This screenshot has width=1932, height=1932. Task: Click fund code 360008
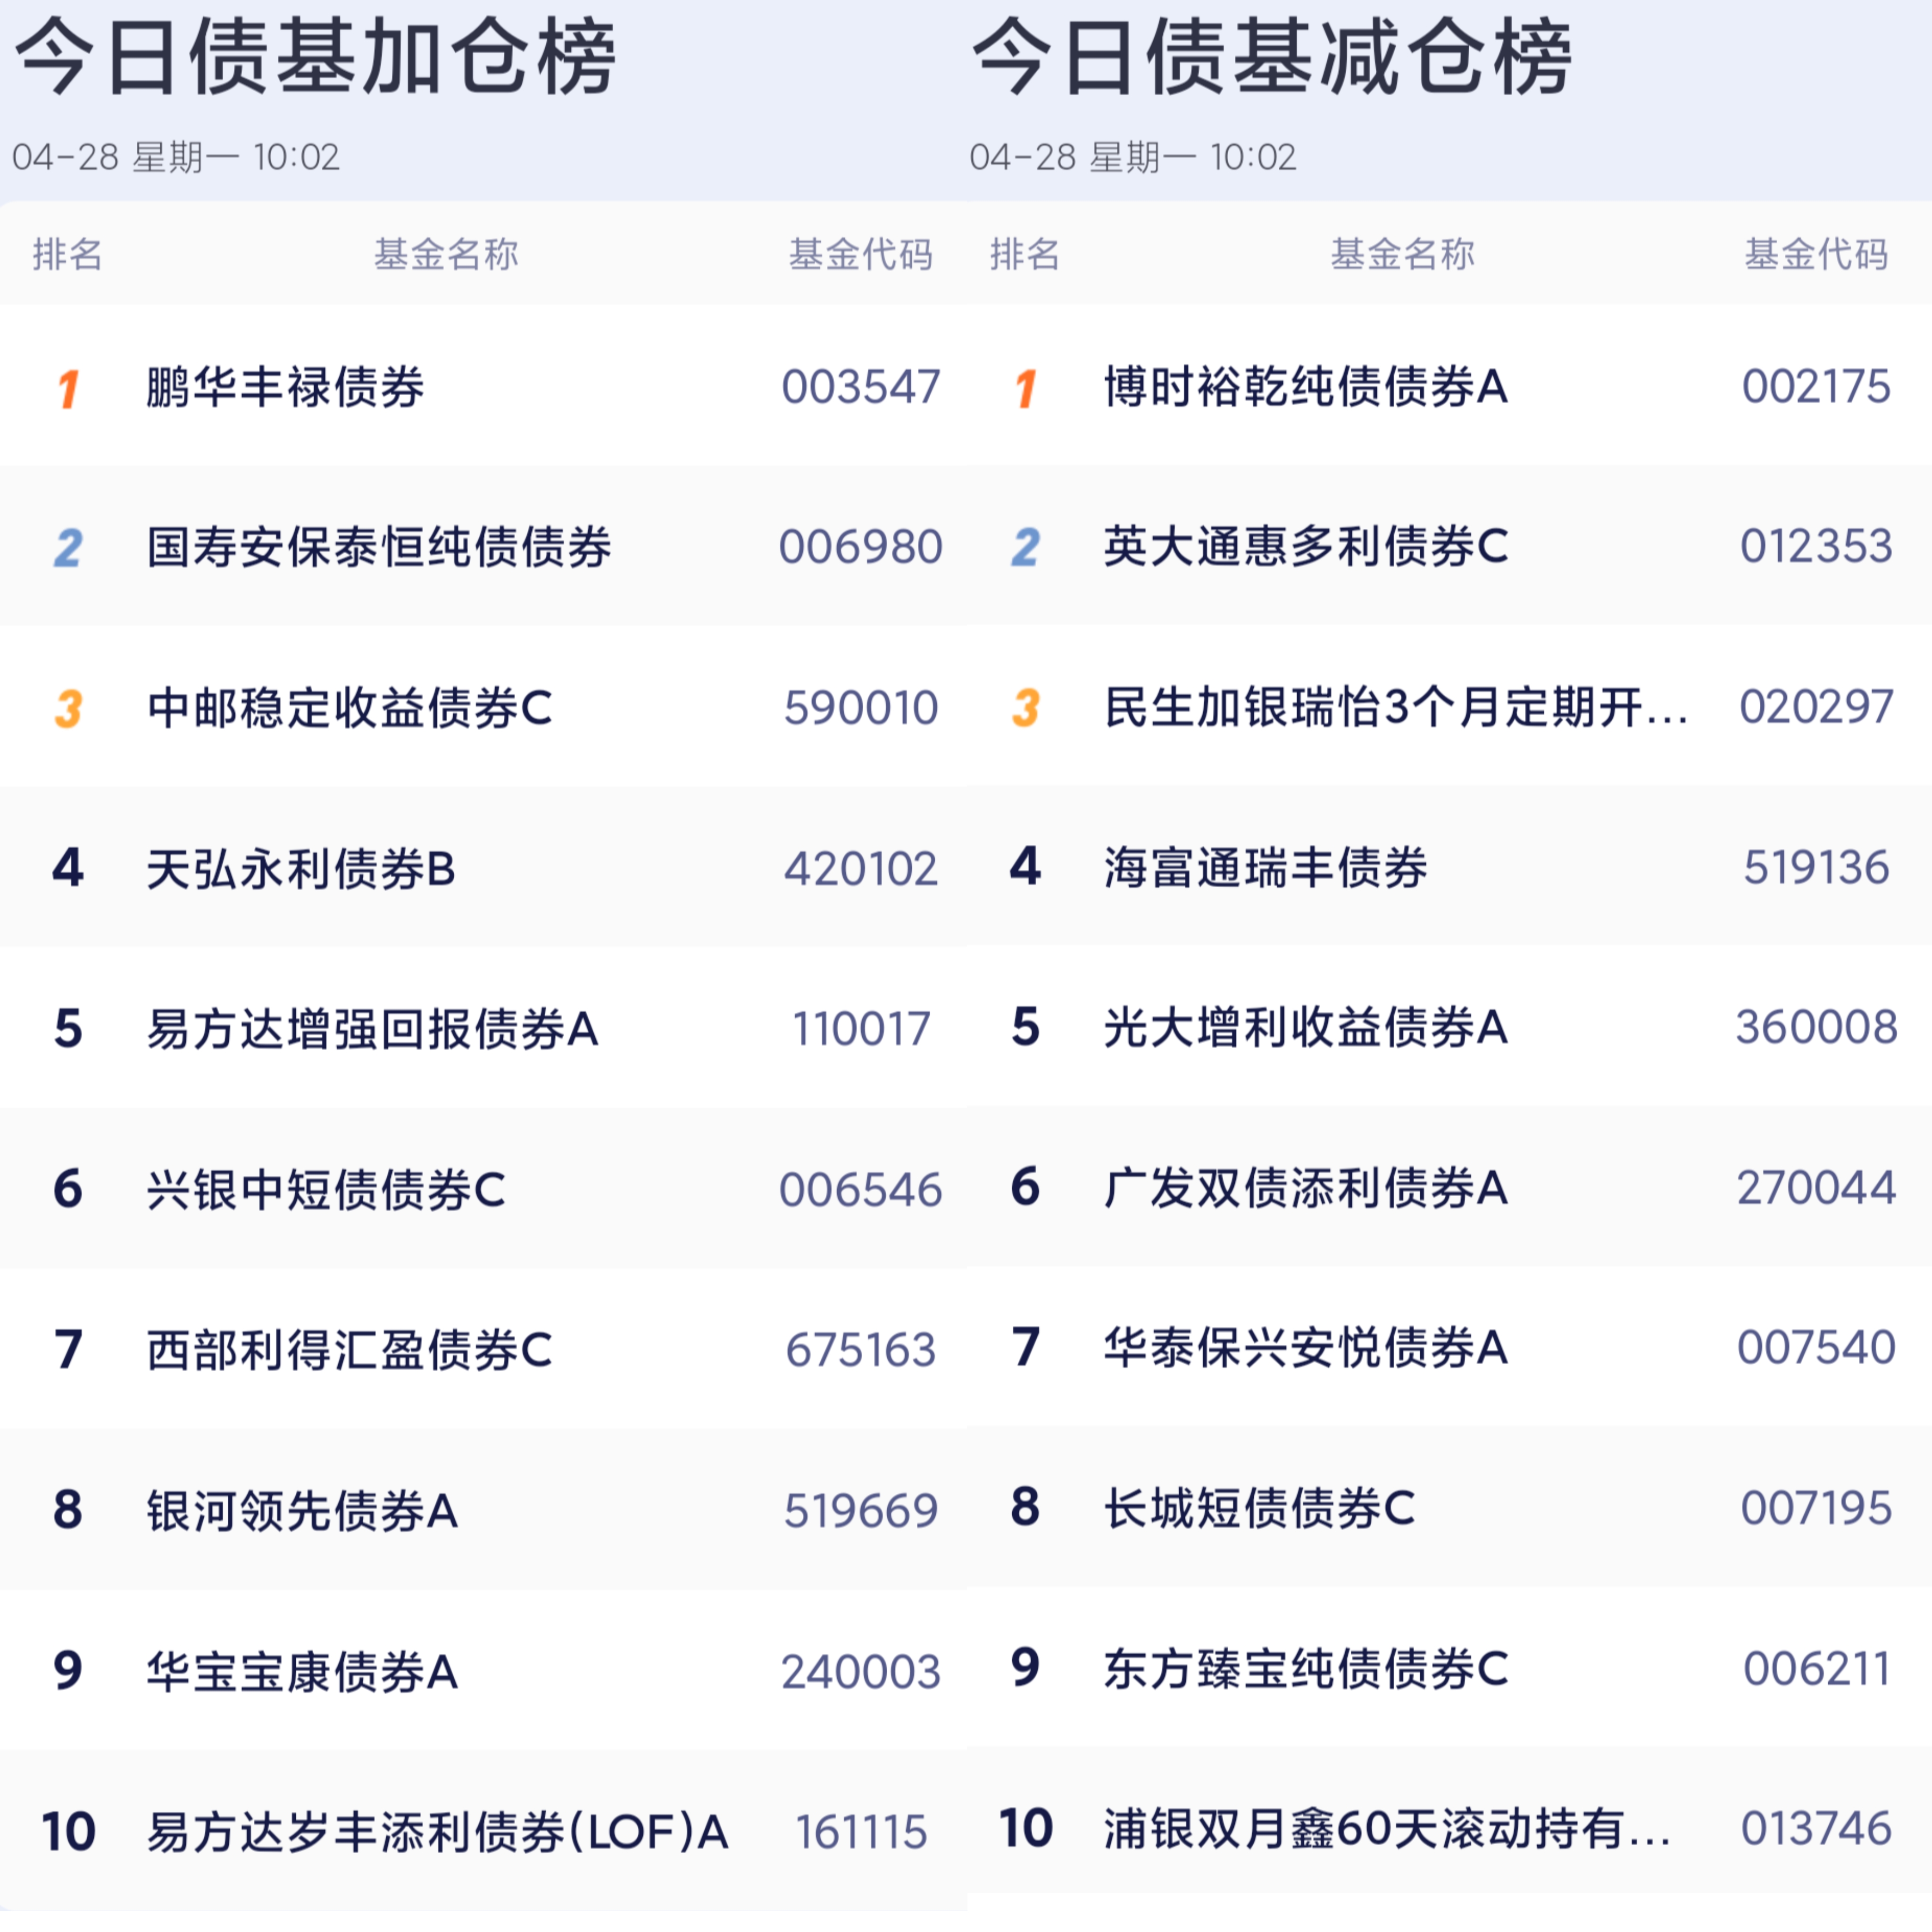click(1816, 1027)
